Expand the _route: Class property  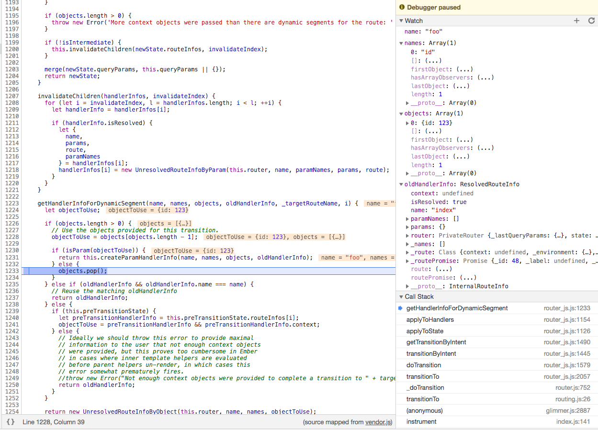[x=407, y=252]
